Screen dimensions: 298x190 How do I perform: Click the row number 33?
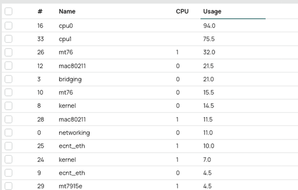pyautogui.click(x=41, y=39)
